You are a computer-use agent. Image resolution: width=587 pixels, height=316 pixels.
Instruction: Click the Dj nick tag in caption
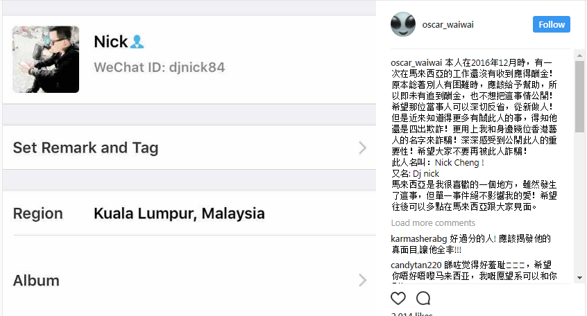coord(425,173)
